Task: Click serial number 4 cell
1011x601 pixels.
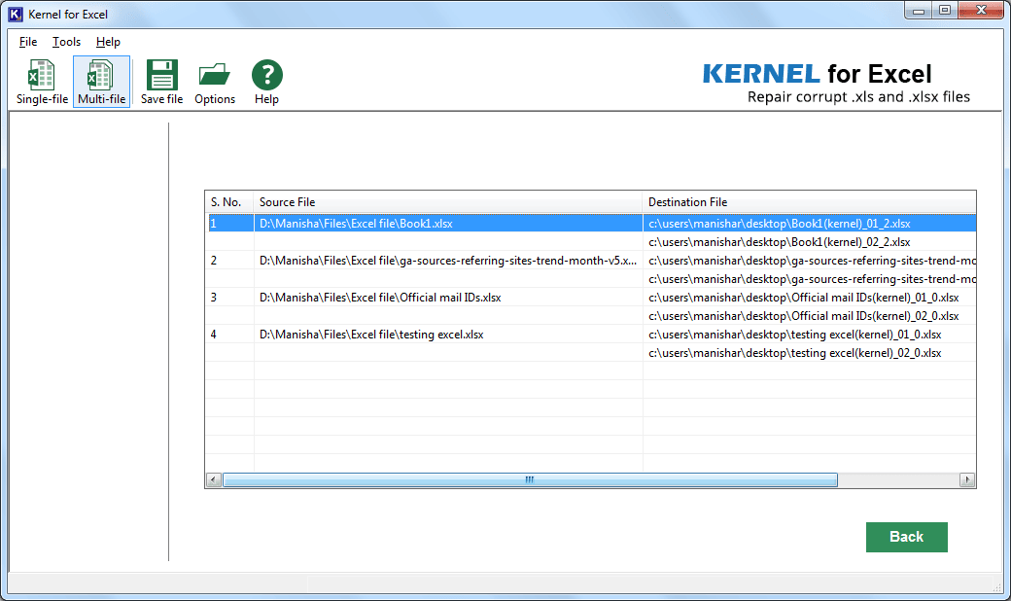Action: 230,334
